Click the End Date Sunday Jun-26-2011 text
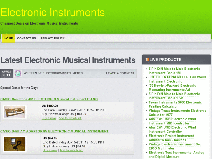 pyautogui.click(x=74, y=110)
